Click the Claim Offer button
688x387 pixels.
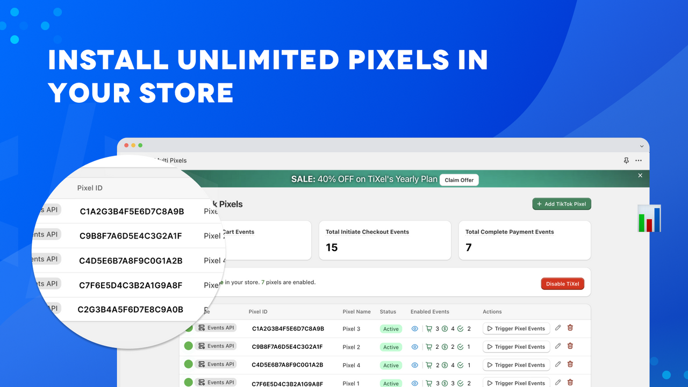click(x=459, y=180)
